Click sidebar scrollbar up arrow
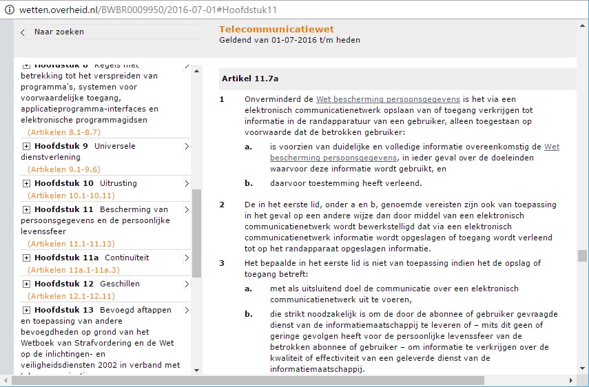The image size is (589, 387). [196, 70]
